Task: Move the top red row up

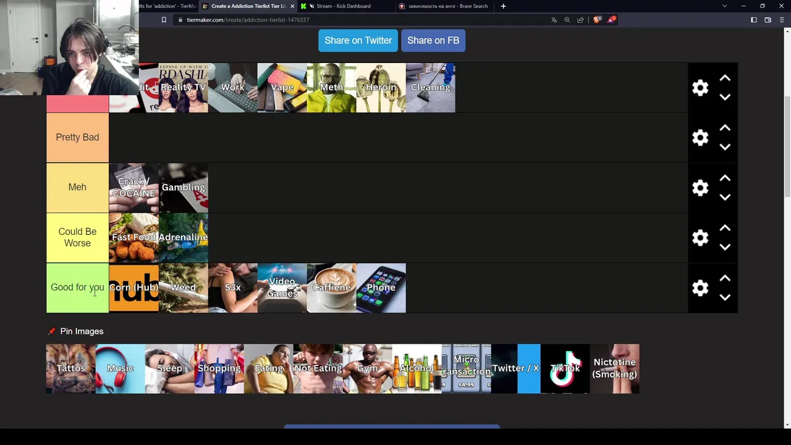Action: pos(725,78)
